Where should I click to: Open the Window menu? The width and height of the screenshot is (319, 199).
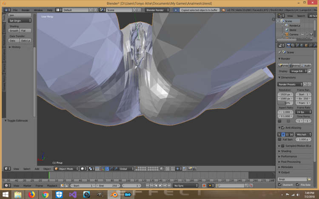(x=38, y=10)
